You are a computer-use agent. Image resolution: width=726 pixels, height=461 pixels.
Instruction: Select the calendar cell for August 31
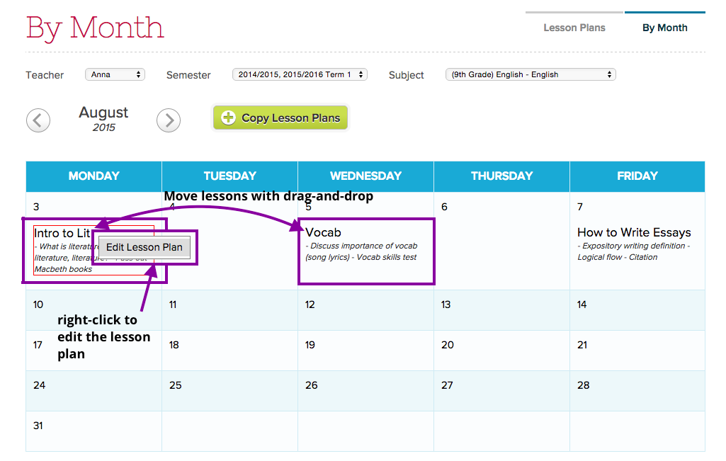pyautogui.click(x=93, y=432)
